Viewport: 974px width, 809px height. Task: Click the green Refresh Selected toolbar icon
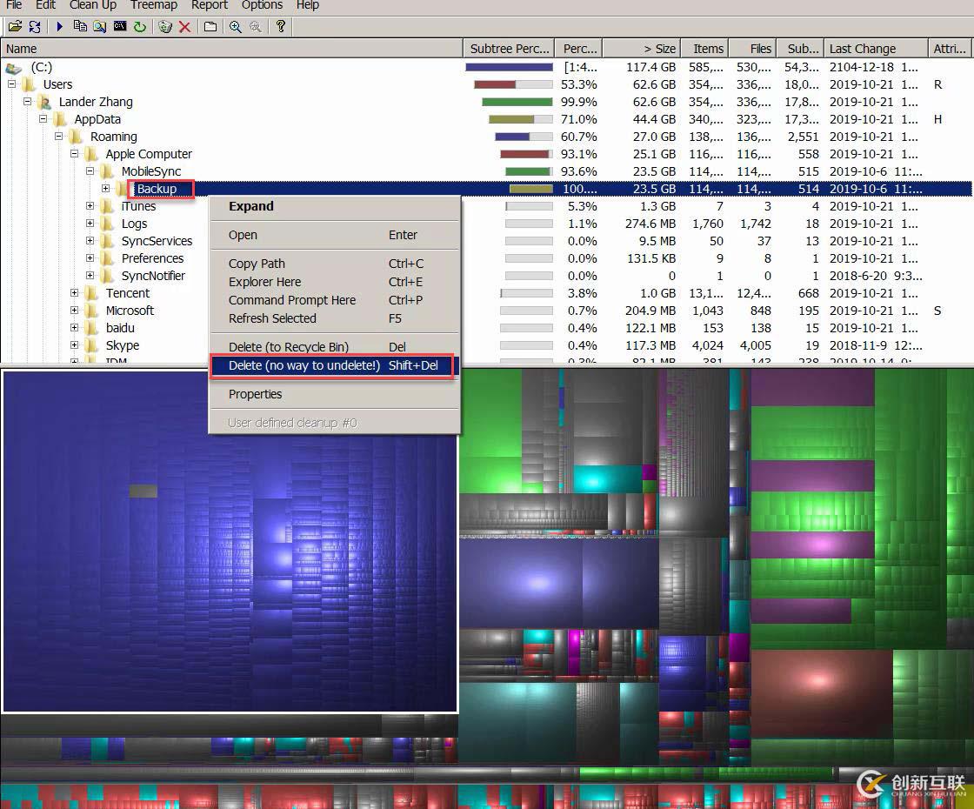click(140, 26)
